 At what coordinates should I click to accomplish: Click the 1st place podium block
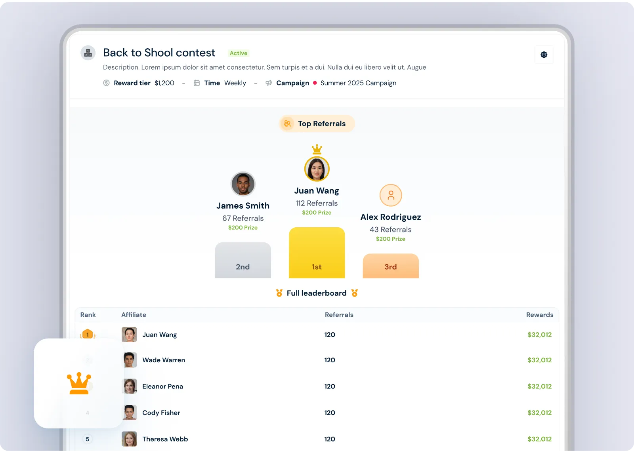[317, 253]
